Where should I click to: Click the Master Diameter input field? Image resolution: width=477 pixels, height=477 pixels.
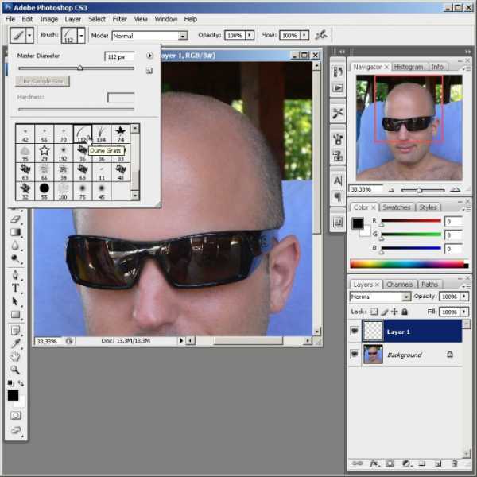point(119,56)
